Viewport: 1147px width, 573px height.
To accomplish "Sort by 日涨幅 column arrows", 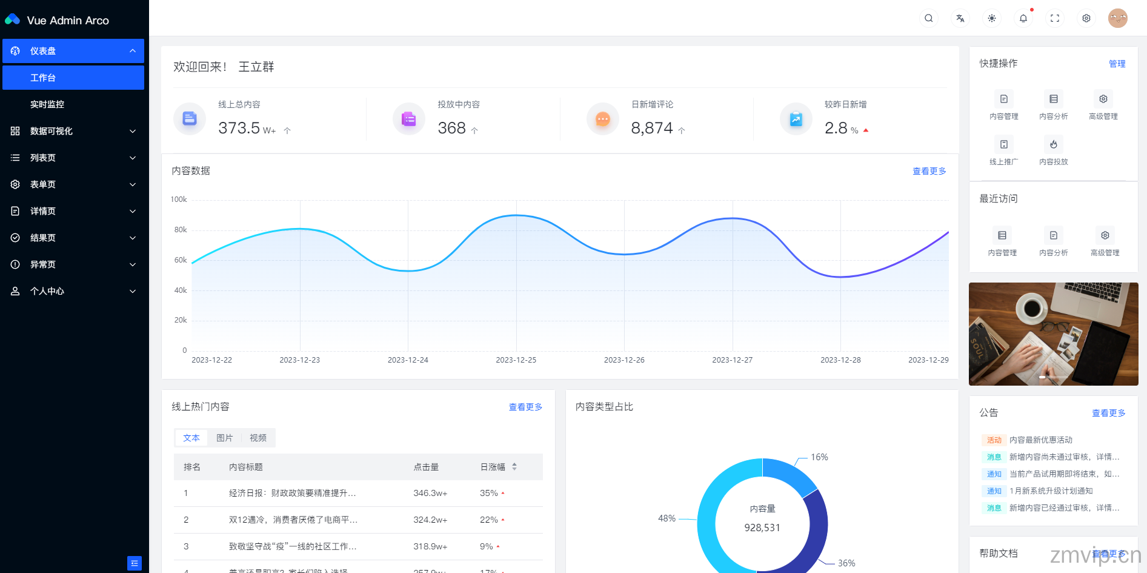I will pos(514,467).
